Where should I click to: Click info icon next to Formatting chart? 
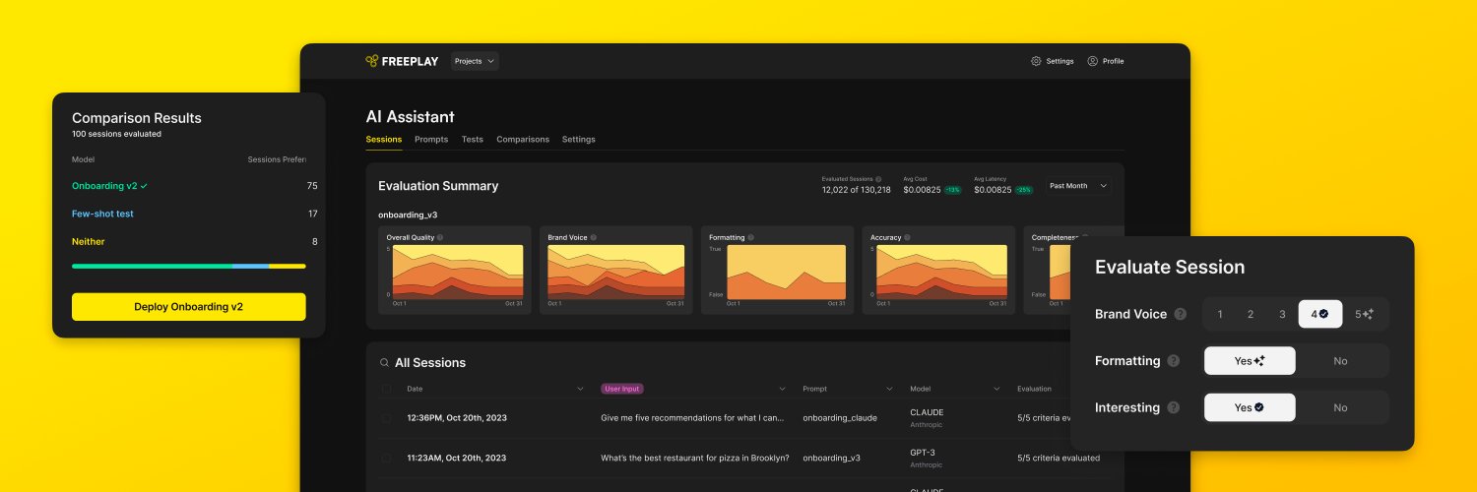749,237
